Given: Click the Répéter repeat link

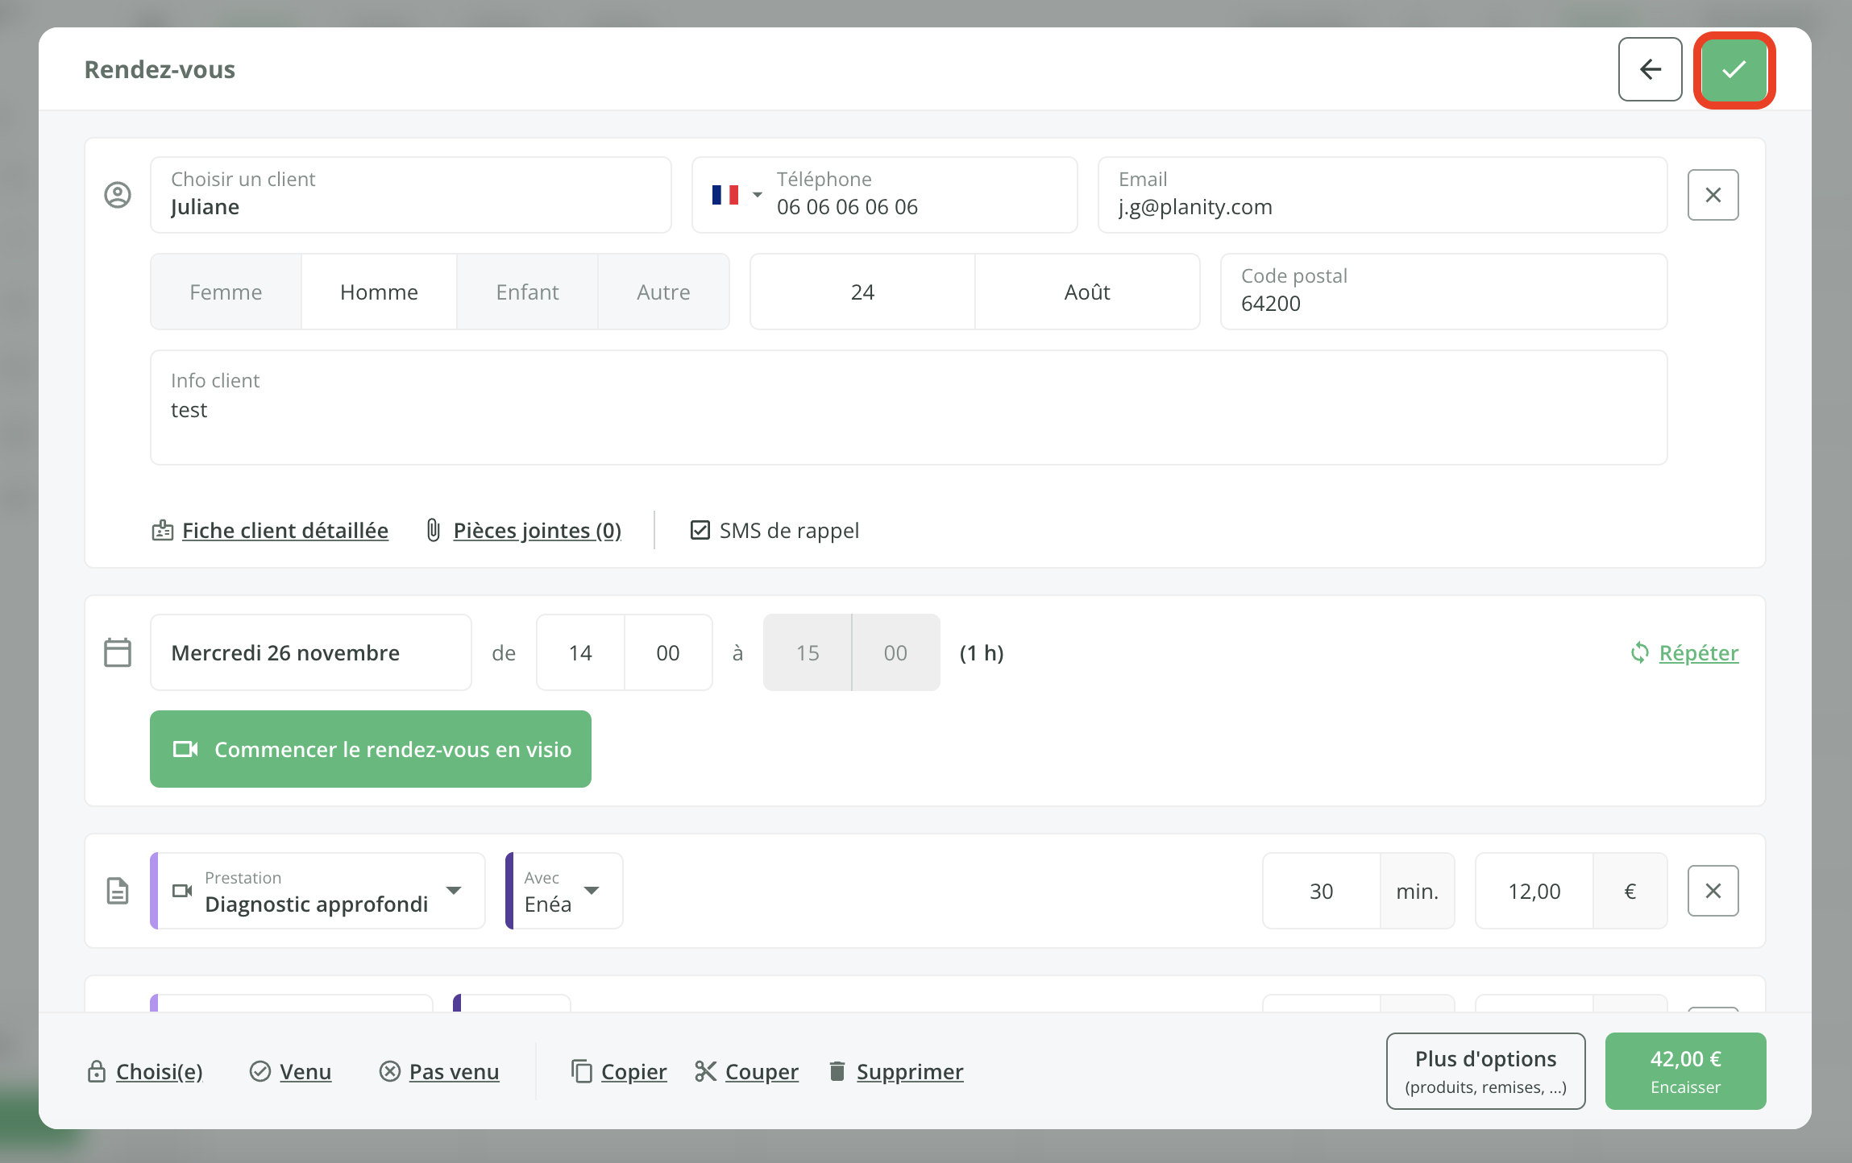Looking at the screenshot, I should click(1698, 652).
